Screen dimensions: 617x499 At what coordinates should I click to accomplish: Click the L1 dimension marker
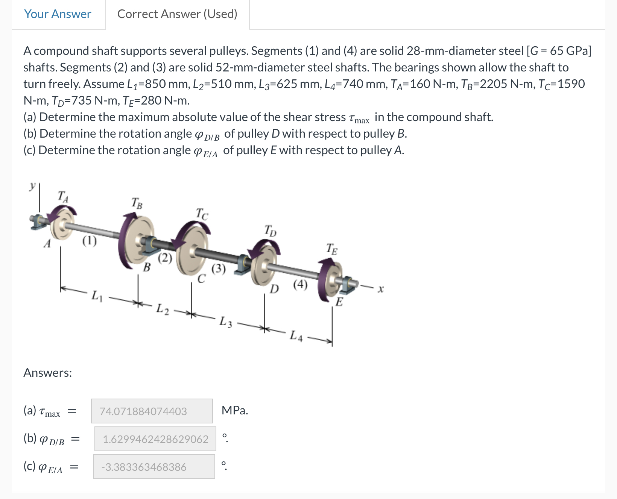click(x=97, y=297)
